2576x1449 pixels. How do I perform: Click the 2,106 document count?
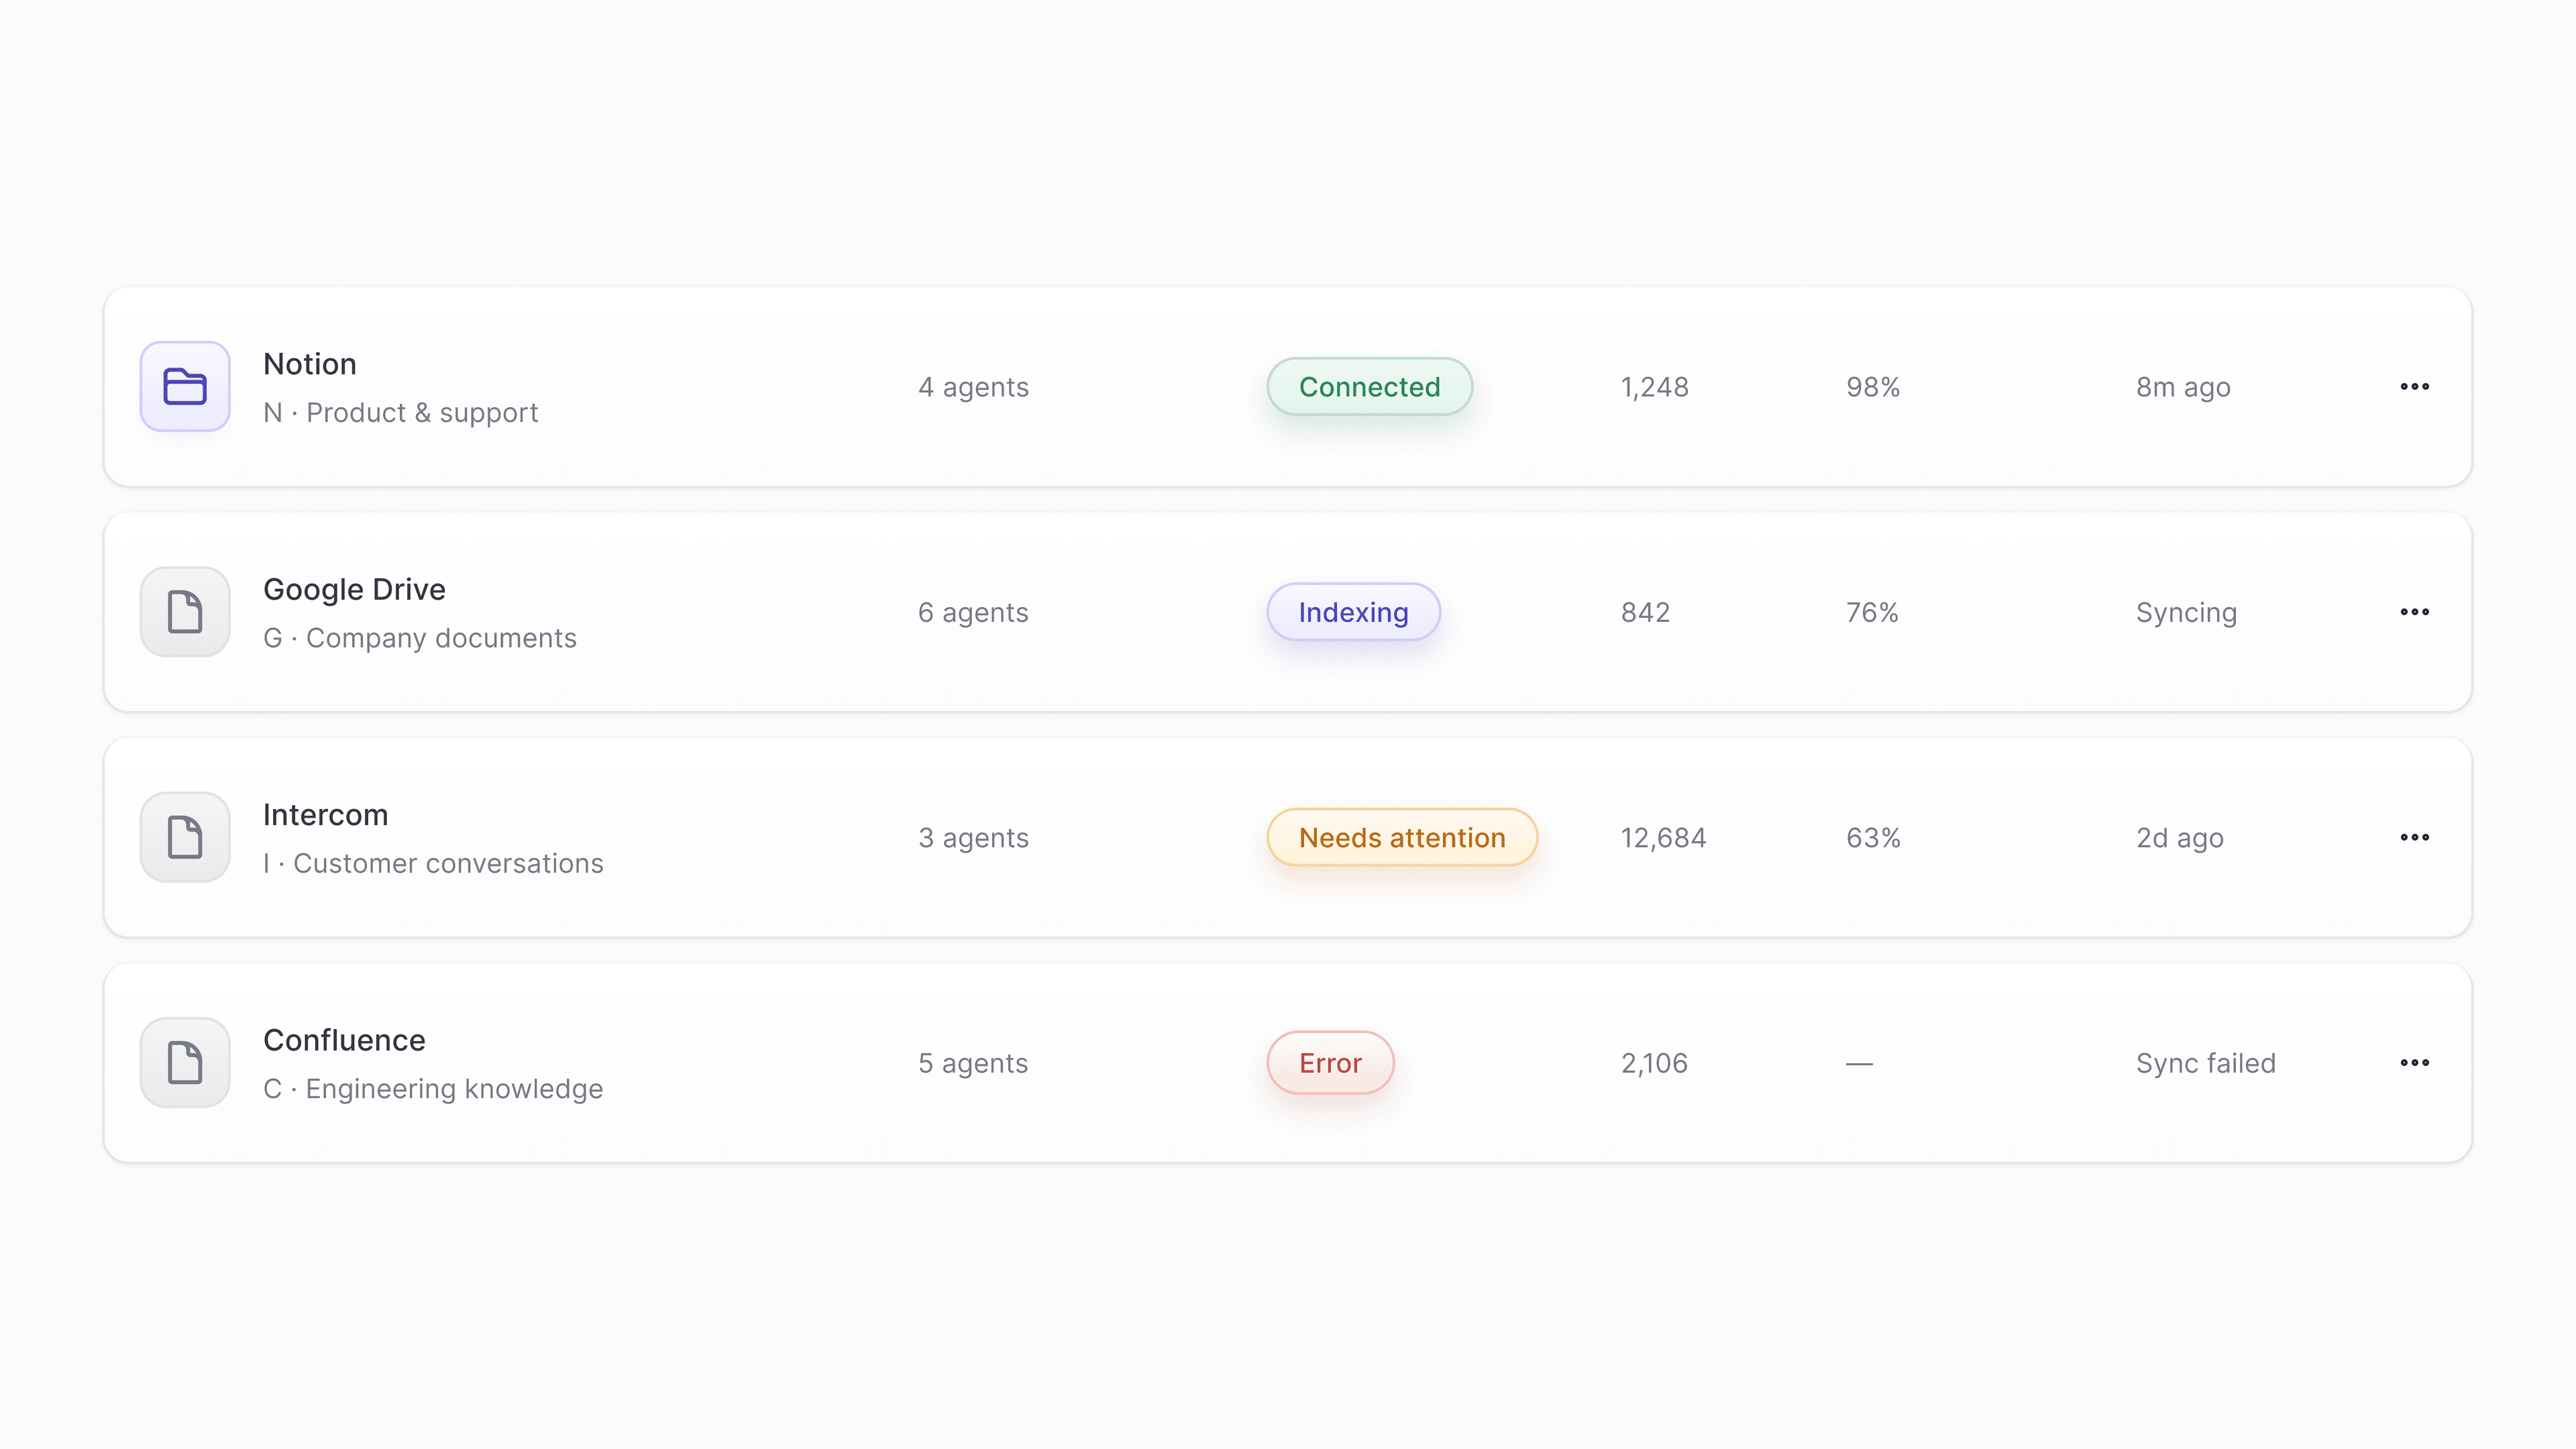(x=1654, y=1063)
